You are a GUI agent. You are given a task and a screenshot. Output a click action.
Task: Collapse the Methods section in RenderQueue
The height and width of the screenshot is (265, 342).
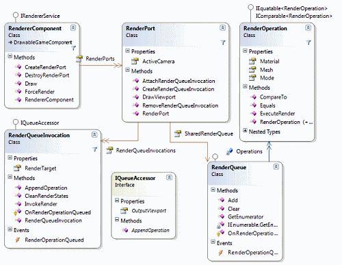coord(213,190)
